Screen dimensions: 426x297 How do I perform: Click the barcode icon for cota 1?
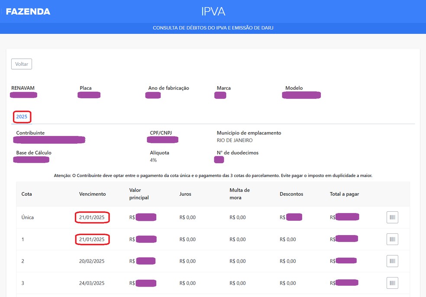tap(392, 239)
